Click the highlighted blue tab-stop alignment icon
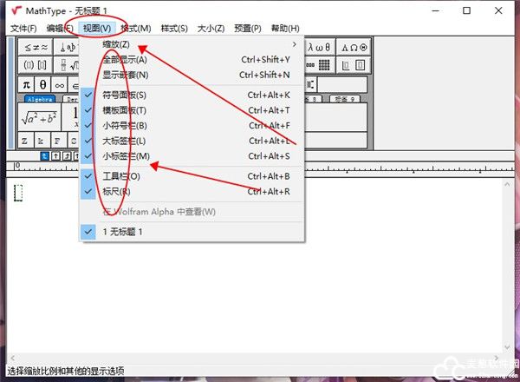Image resolution: width=520 pixels, height=382 pixels. click(x=44, y=155)
